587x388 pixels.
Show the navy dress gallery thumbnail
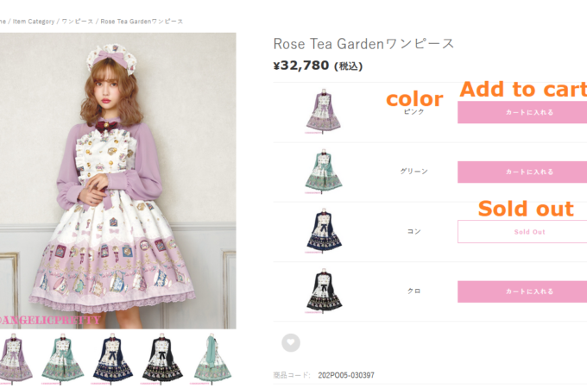tap(113, 359)
